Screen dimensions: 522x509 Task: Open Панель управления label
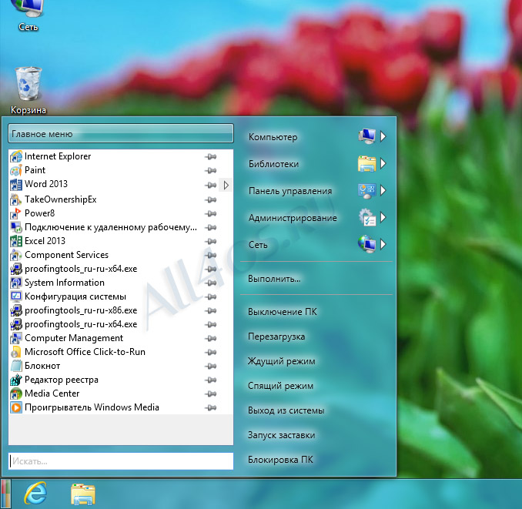pos(290,191)
